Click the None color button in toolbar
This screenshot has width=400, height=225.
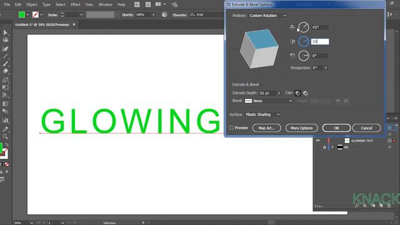pyautogui.click(x=7, y=164)
